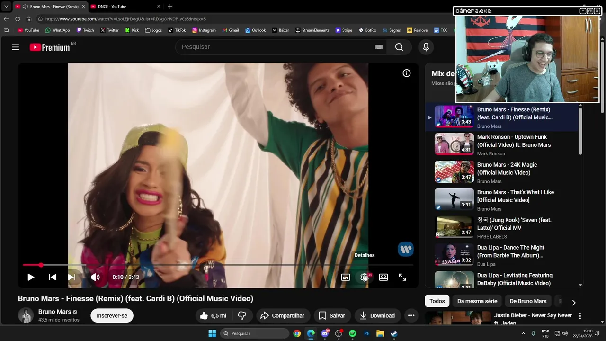Open the StreamElements bookmark
The image size is (606, 341).
[312, 30]
